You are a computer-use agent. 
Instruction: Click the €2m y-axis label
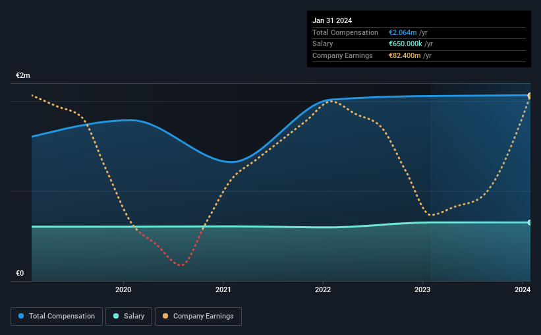(23, 75)
